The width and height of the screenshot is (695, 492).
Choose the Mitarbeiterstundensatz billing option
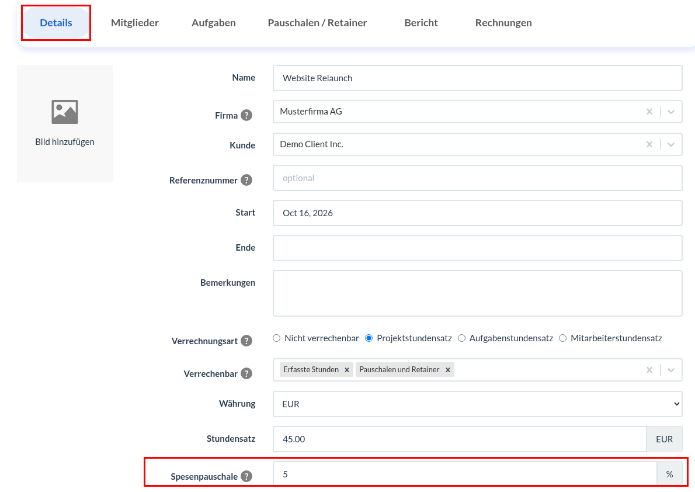pyautogui.click(x=563, y=338)
